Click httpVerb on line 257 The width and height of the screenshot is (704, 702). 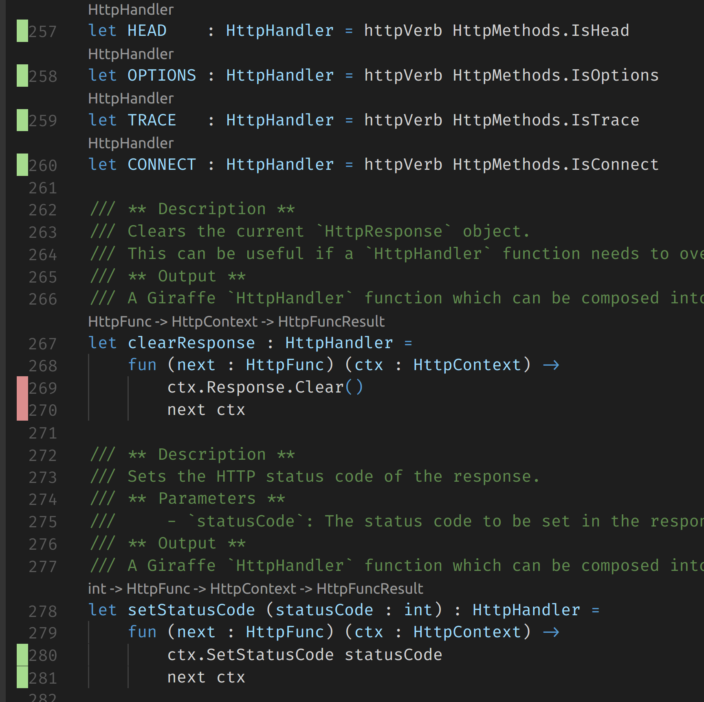pyautogui.click(x=403, y=31)
